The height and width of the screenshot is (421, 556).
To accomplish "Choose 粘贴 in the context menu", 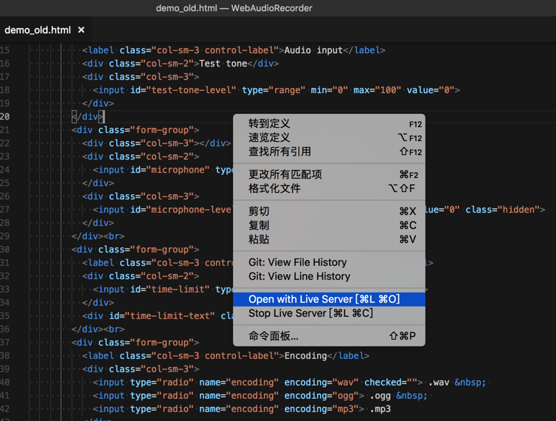I will [260, 240].
